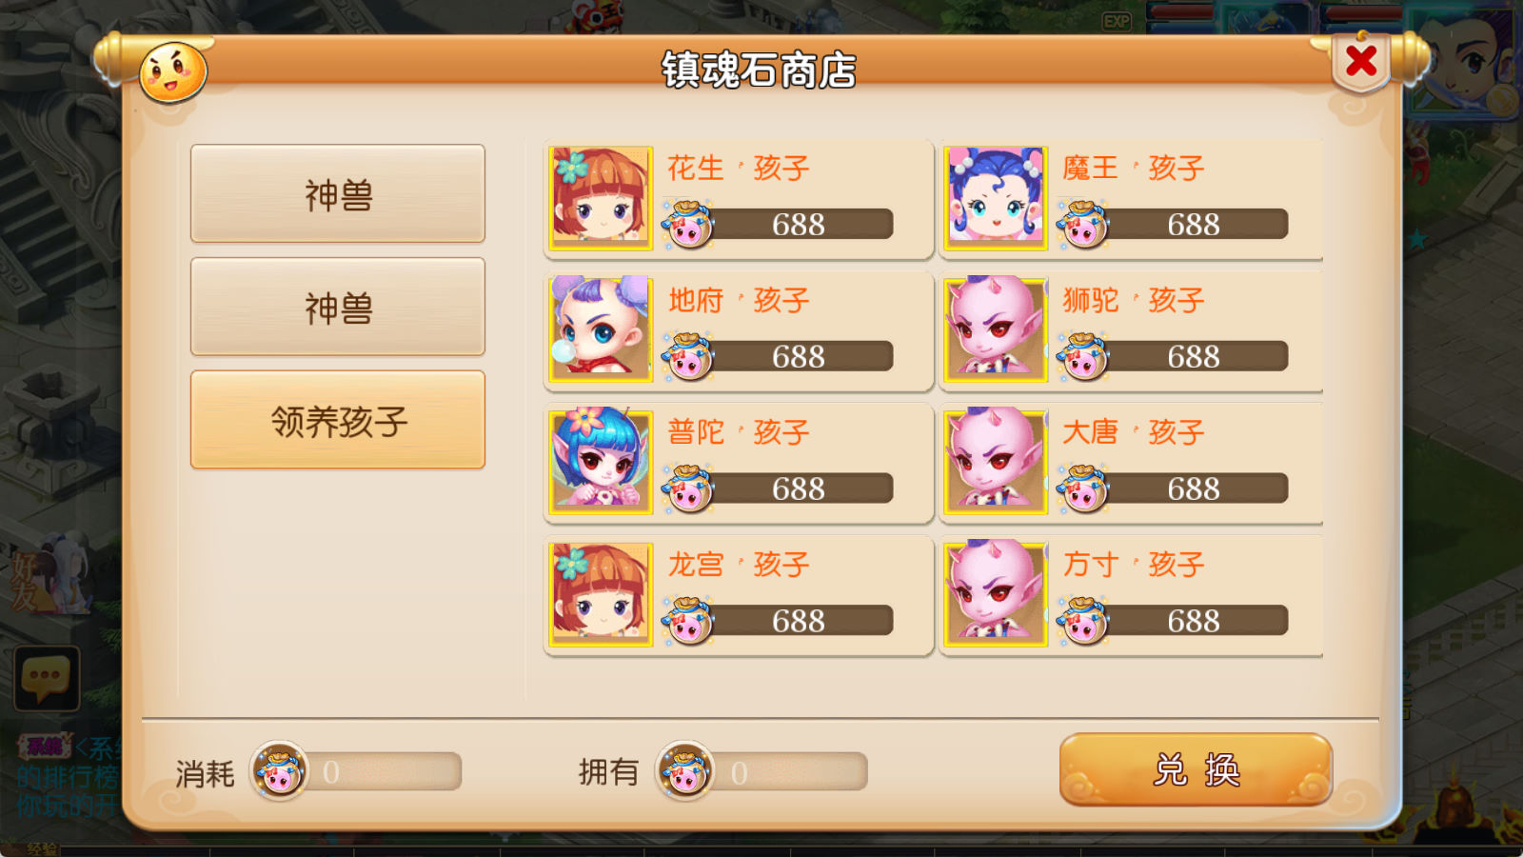
Task: Click the soul stone icon beside 消耗
Action: pyautogui.click(x=279, y=770)
